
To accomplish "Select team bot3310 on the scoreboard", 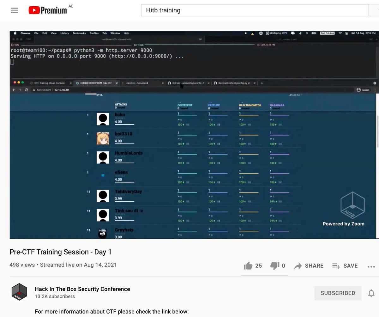I will click(123, 134).
